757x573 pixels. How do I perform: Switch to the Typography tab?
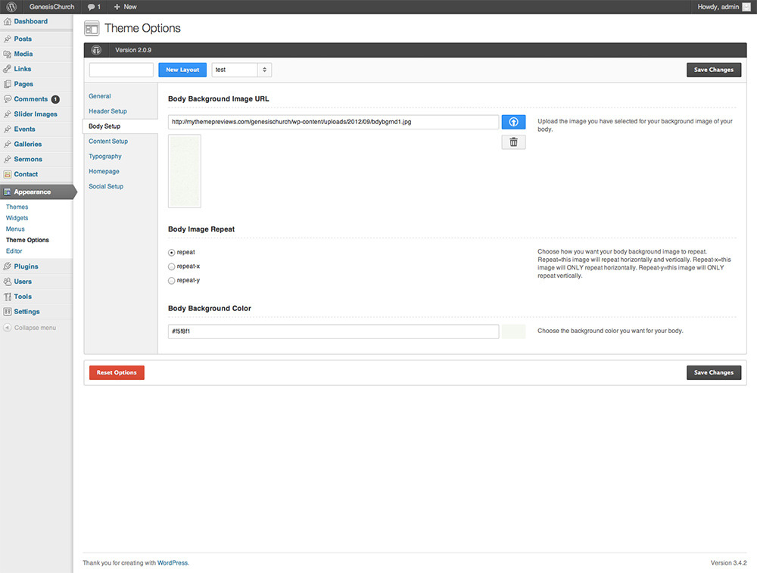[x=105, y=157]
